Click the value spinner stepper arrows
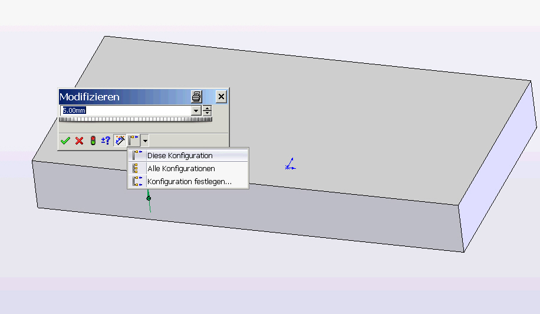Screen dimensions: 540x314 pyautogui.click(x=207, y=110)
